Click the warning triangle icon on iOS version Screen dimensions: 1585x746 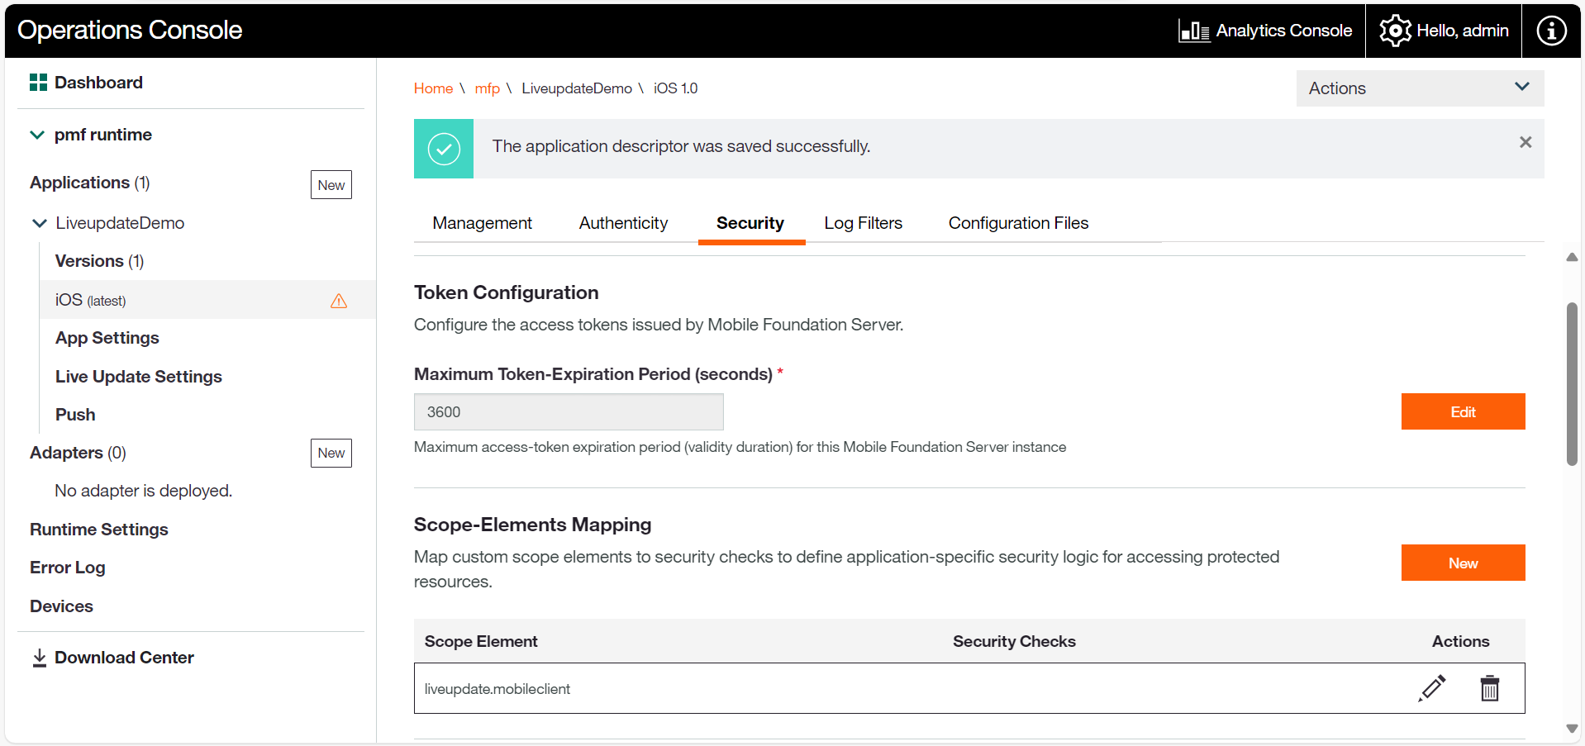339,301
